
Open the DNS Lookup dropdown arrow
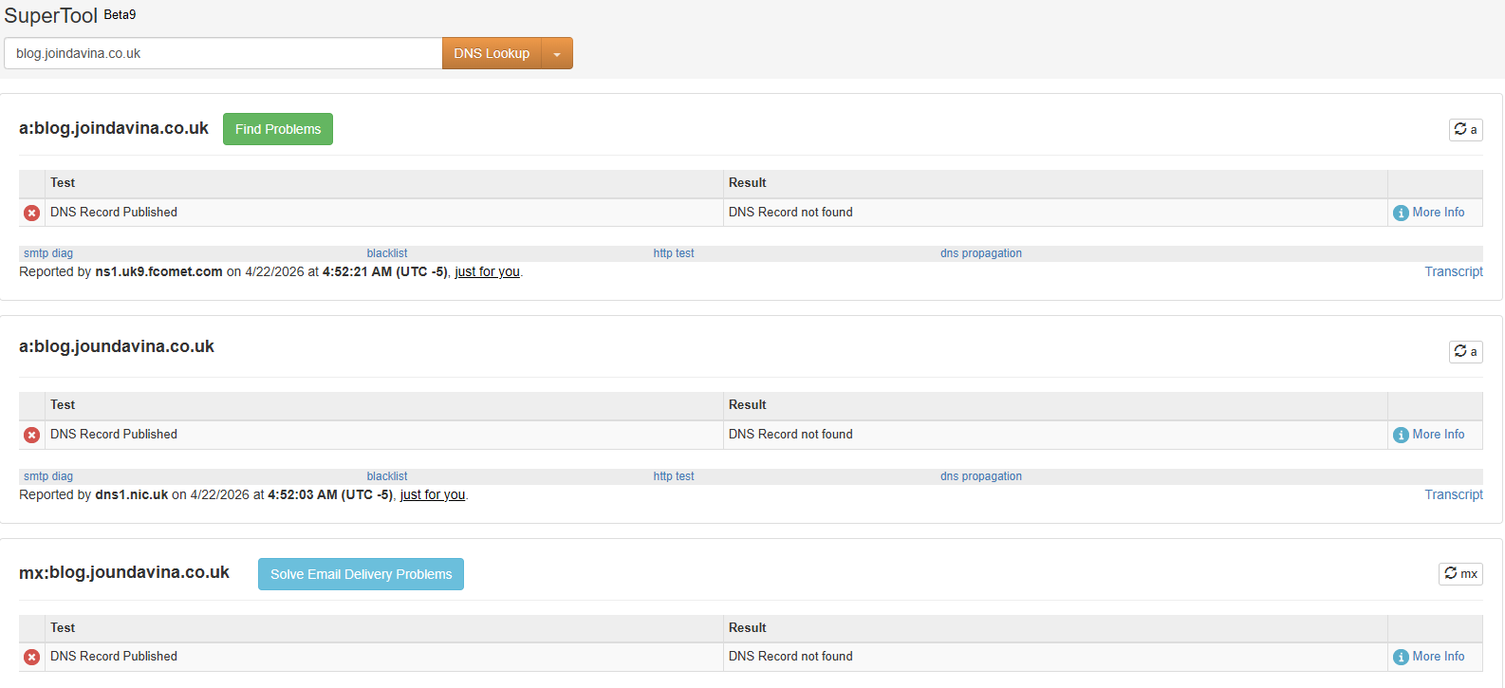[557, 54]
